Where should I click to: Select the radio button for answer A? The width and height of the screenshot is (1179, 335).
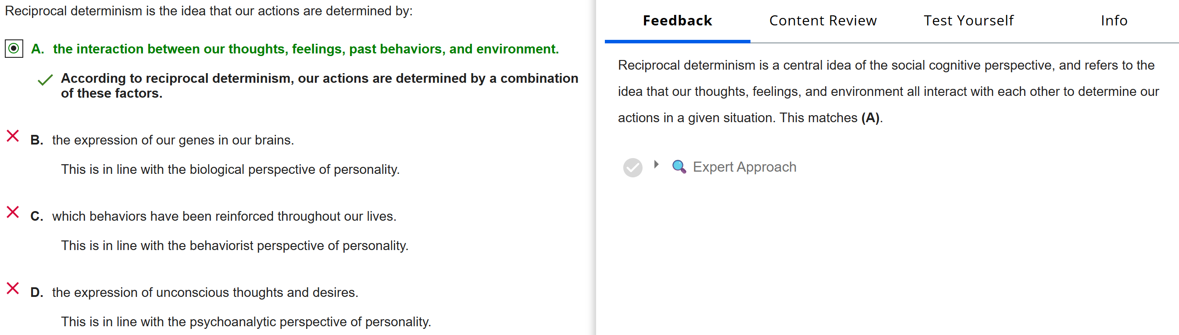tap(14, 49)
